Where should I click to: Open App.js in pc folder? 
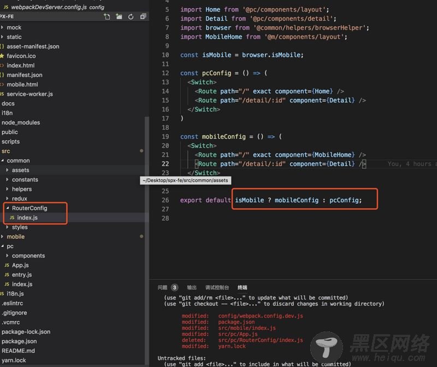coord(20,265)
